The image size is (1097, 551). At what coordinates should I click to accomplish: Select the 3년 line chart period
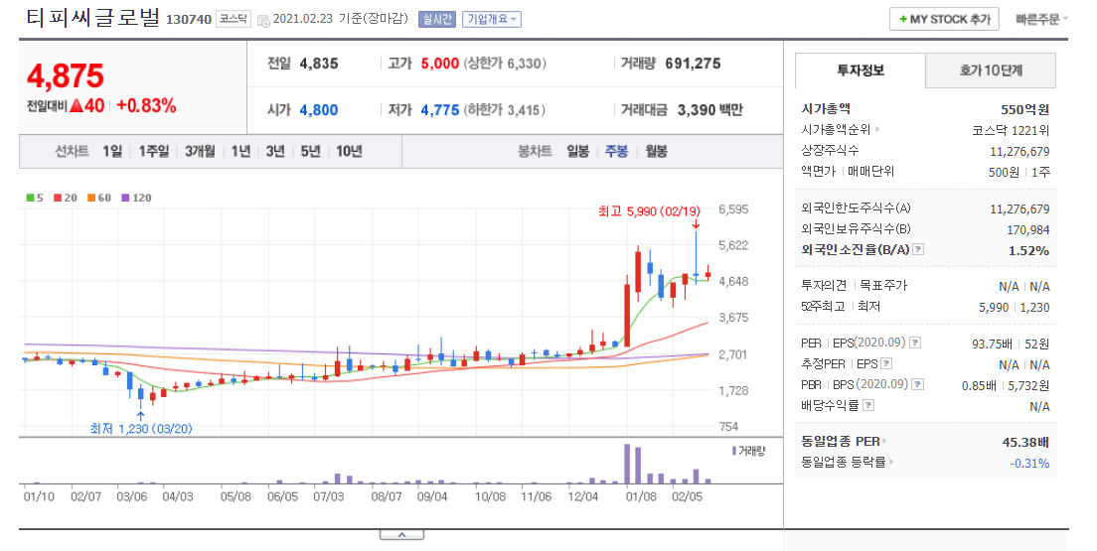(275, 151)
